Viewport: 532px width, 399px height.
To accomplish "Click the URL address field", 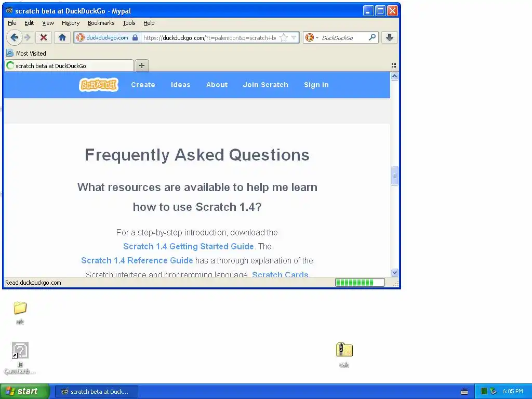I will [x=209, y=37].
